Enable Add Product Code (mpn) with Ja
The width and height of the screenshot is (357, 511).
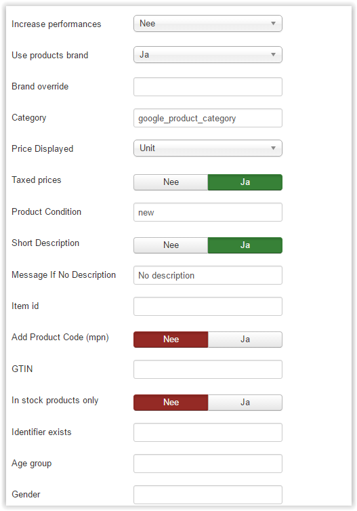(245, 340)
